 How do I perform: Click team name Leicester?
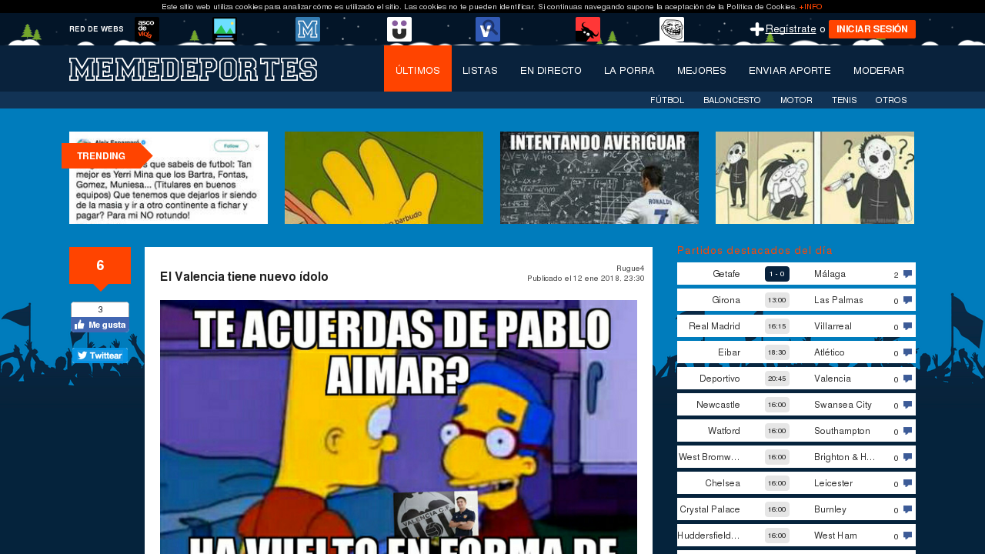pos(833,483)
